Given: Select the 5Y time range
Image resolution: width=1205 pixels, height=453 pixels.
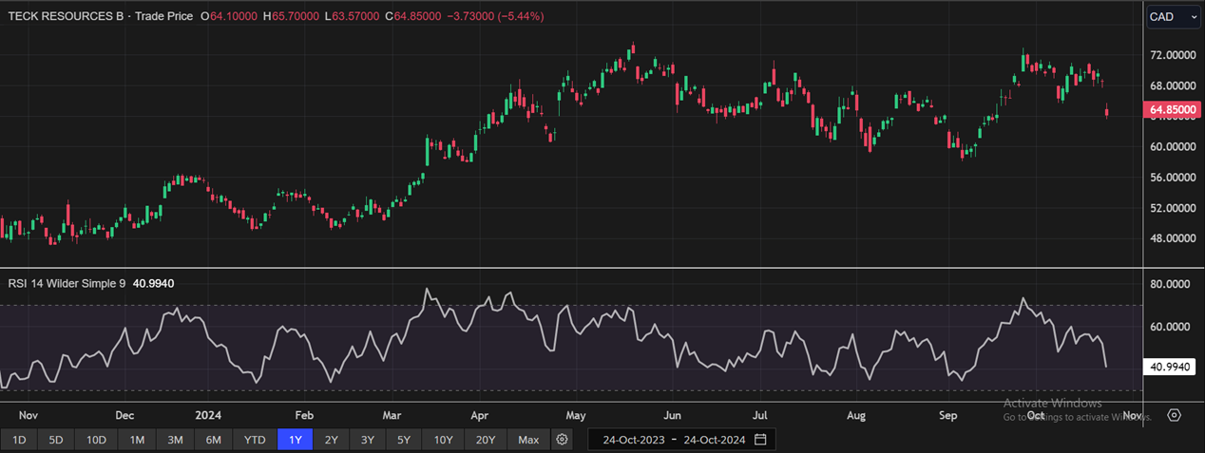Looking at the screenshot, I should [404, 440].
